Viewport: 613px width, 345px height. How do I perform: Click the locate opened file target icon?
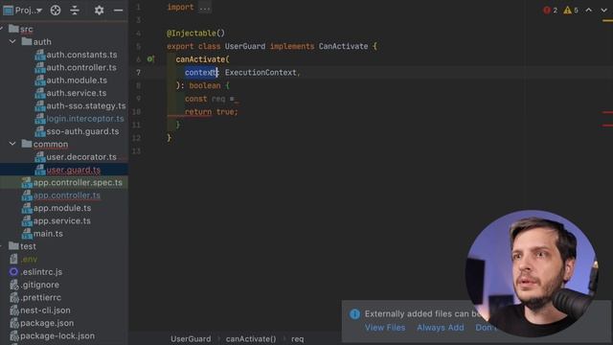pyautogui.click(x=56, y=11)
